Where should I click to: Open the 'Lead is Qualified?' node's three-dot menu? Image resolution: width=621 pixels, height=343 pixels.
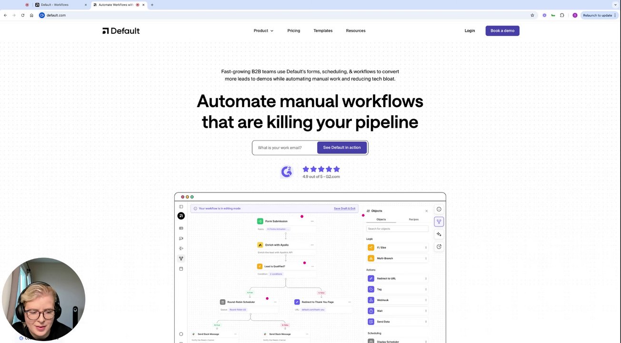pyautogui.click(x=312, y=266)
